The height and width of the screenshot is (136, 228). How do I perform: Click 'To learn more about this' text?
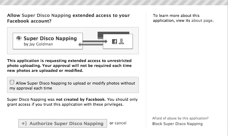coord(176,16)
